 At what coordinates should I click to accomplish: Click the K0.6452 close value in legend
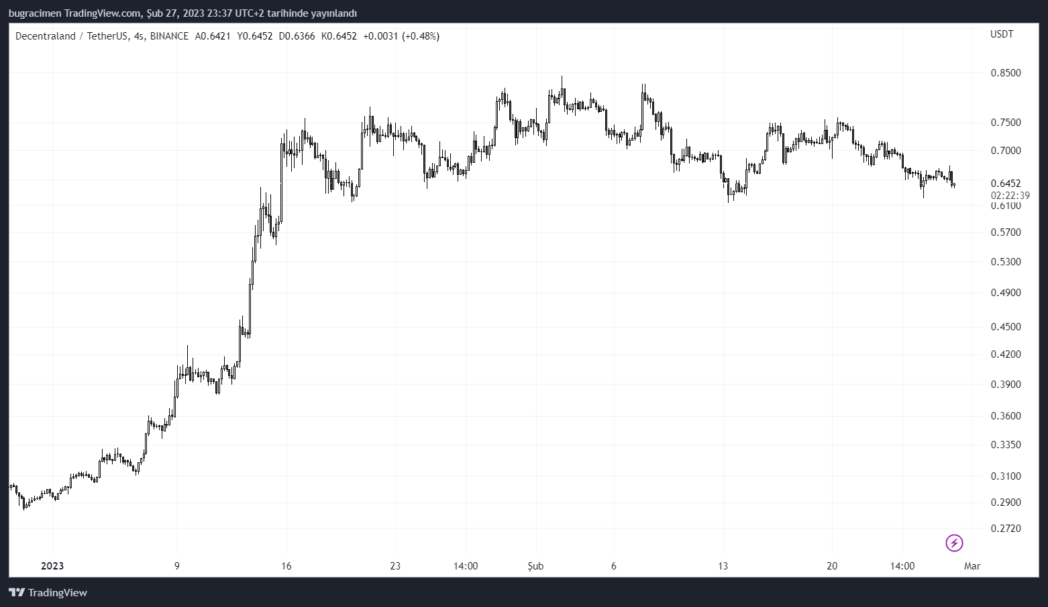[x=339, y=36]
